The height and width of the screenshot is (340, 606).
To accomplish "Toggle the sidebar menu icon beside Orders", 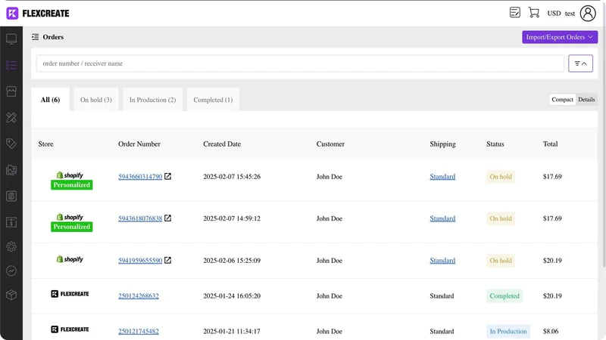I will [x=35, y=37].
